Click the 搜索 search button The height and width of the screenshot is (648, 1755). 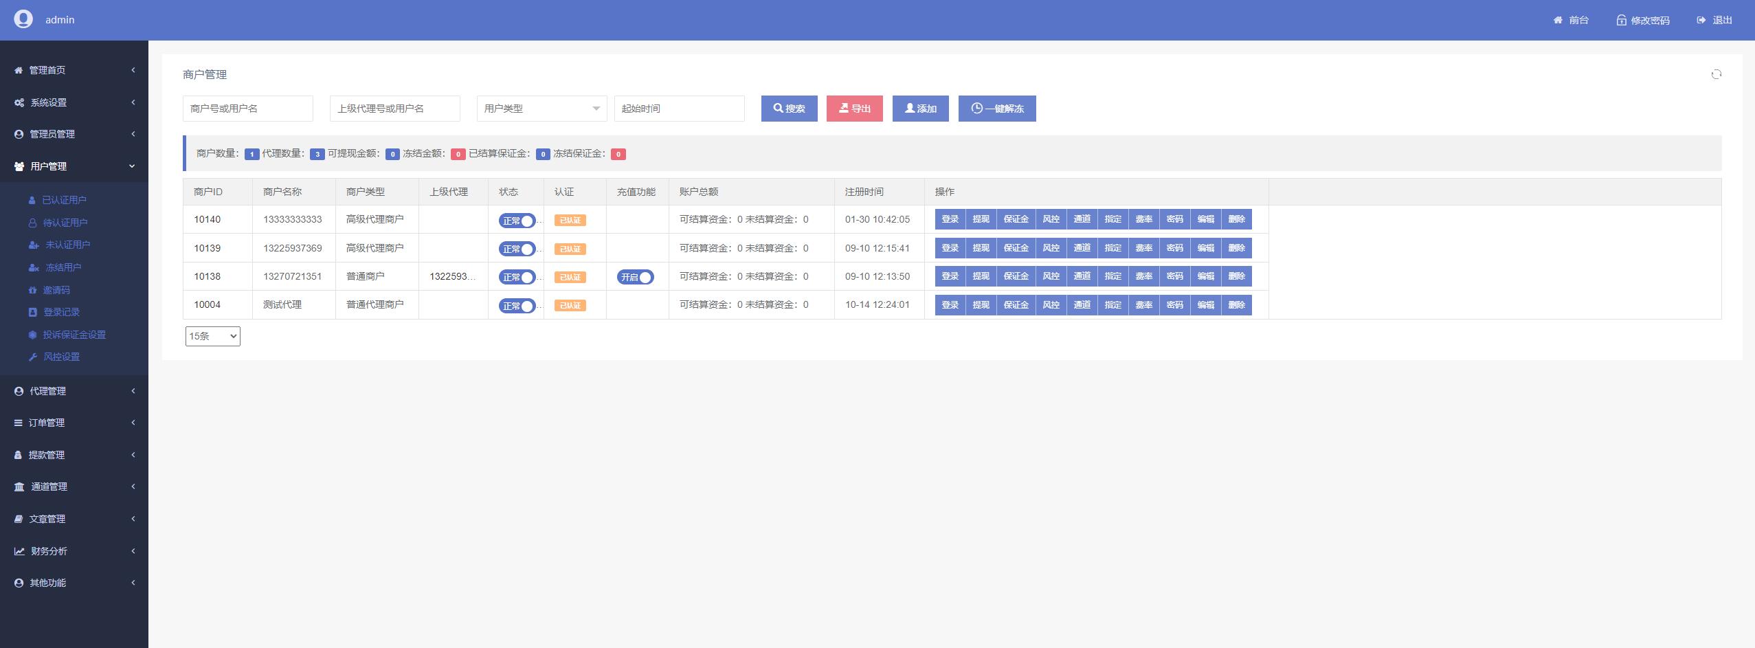point(790,109)
